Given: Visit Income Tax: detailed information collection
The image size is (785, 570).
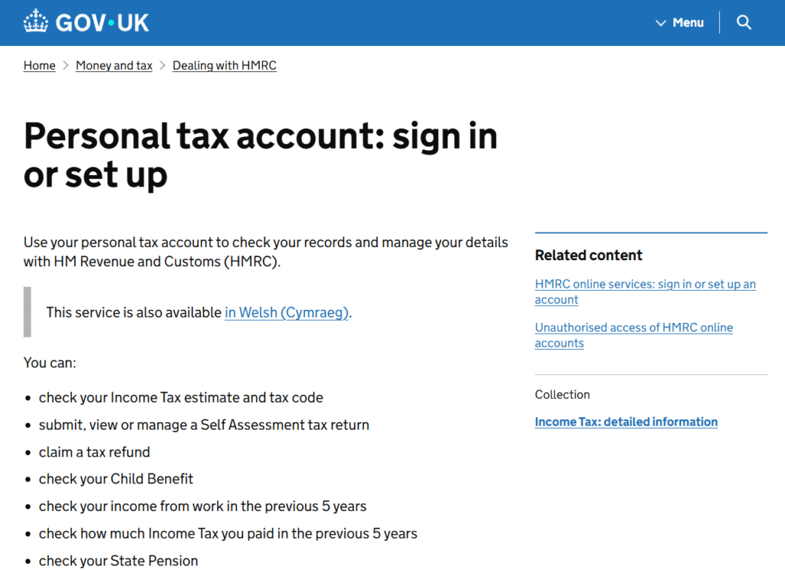Looking at the screenshot, I should 626,422.
